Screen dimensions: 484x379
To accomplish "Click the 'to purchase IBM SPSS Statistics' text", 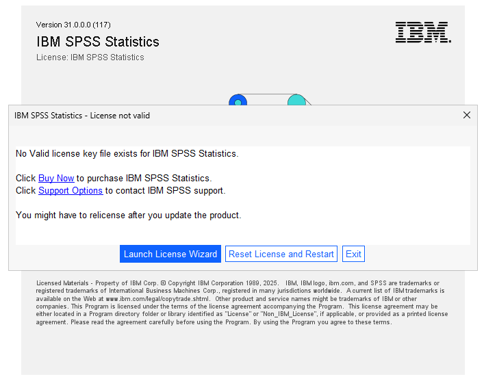I will (144, 178).
